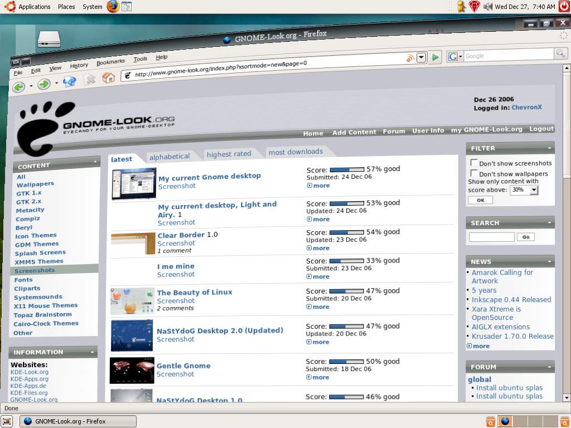Click the Ubuntu logo beside Applications
Screen dimensions: 571x428
tap(10, 7)
